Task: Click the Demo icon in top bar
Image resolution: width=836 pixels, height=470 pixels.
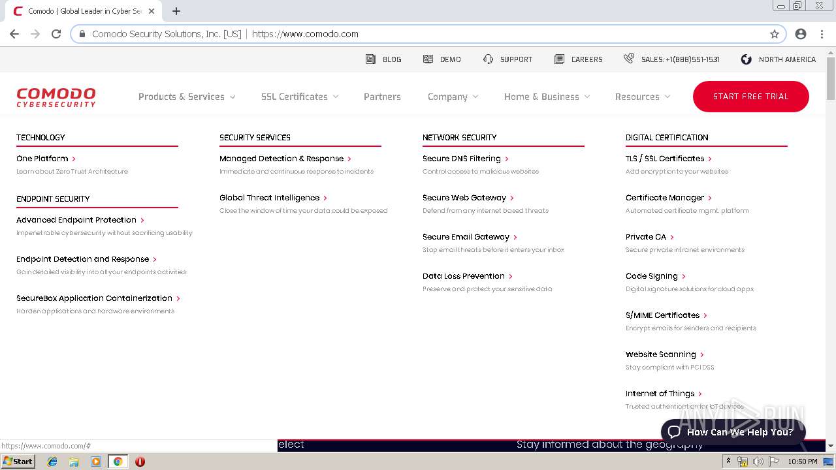Action: (428, 59)
